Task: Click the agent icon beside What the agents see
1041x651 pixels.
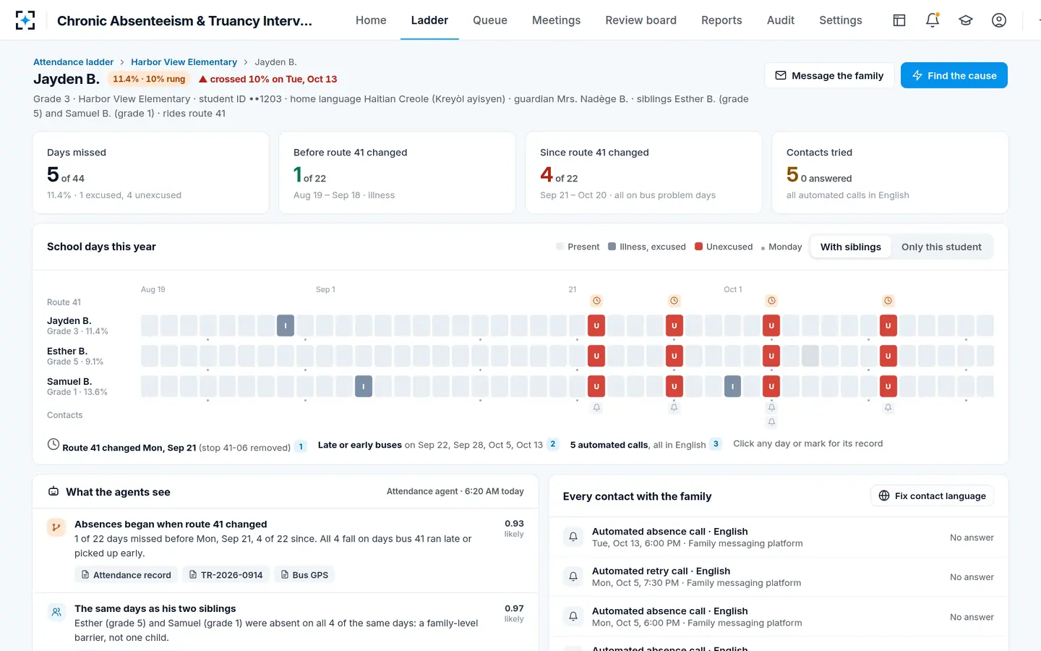Action: pyautogui.click(x=53, y=492)
